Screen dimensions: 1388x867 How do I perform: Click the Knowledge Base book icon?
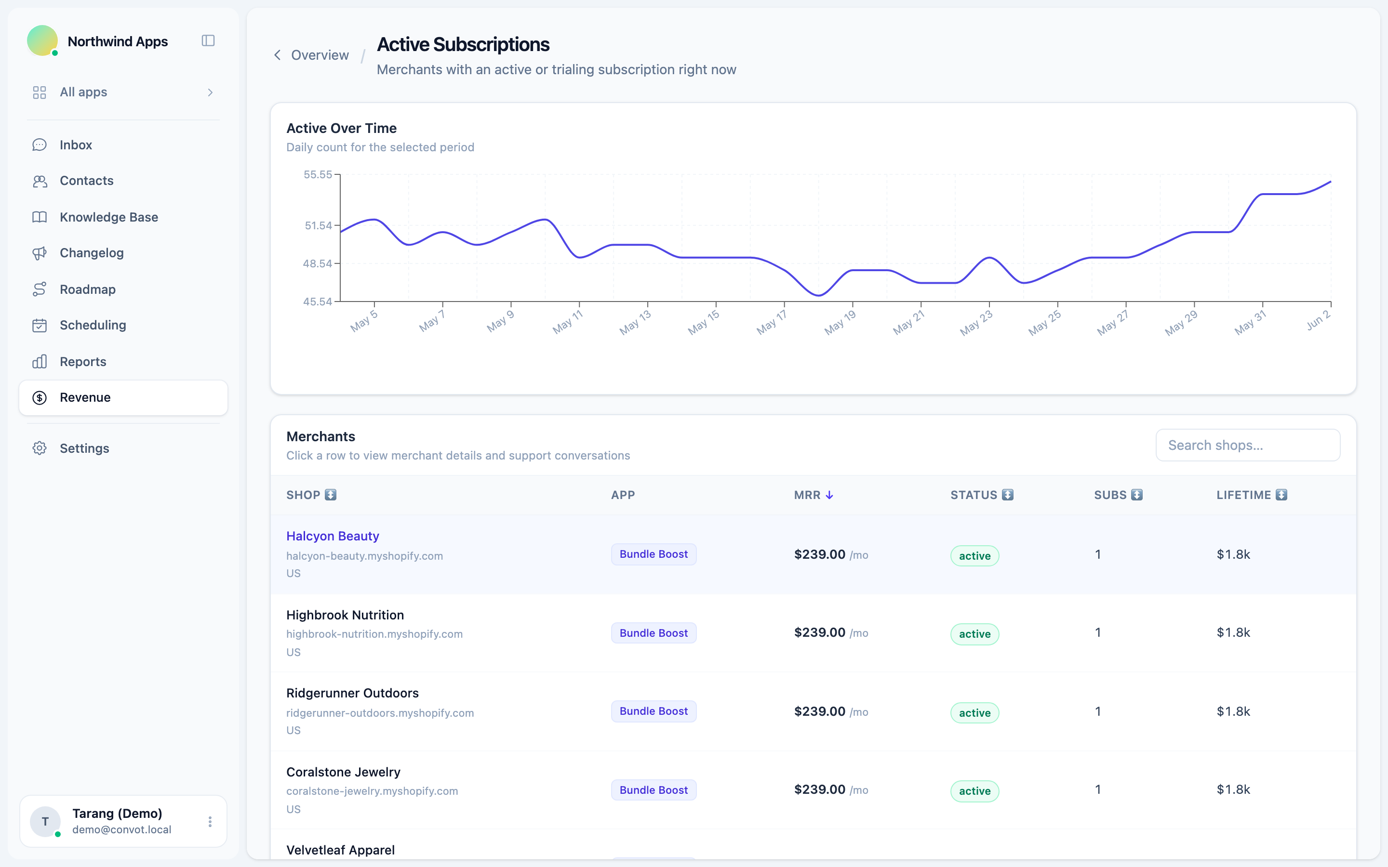40,217
